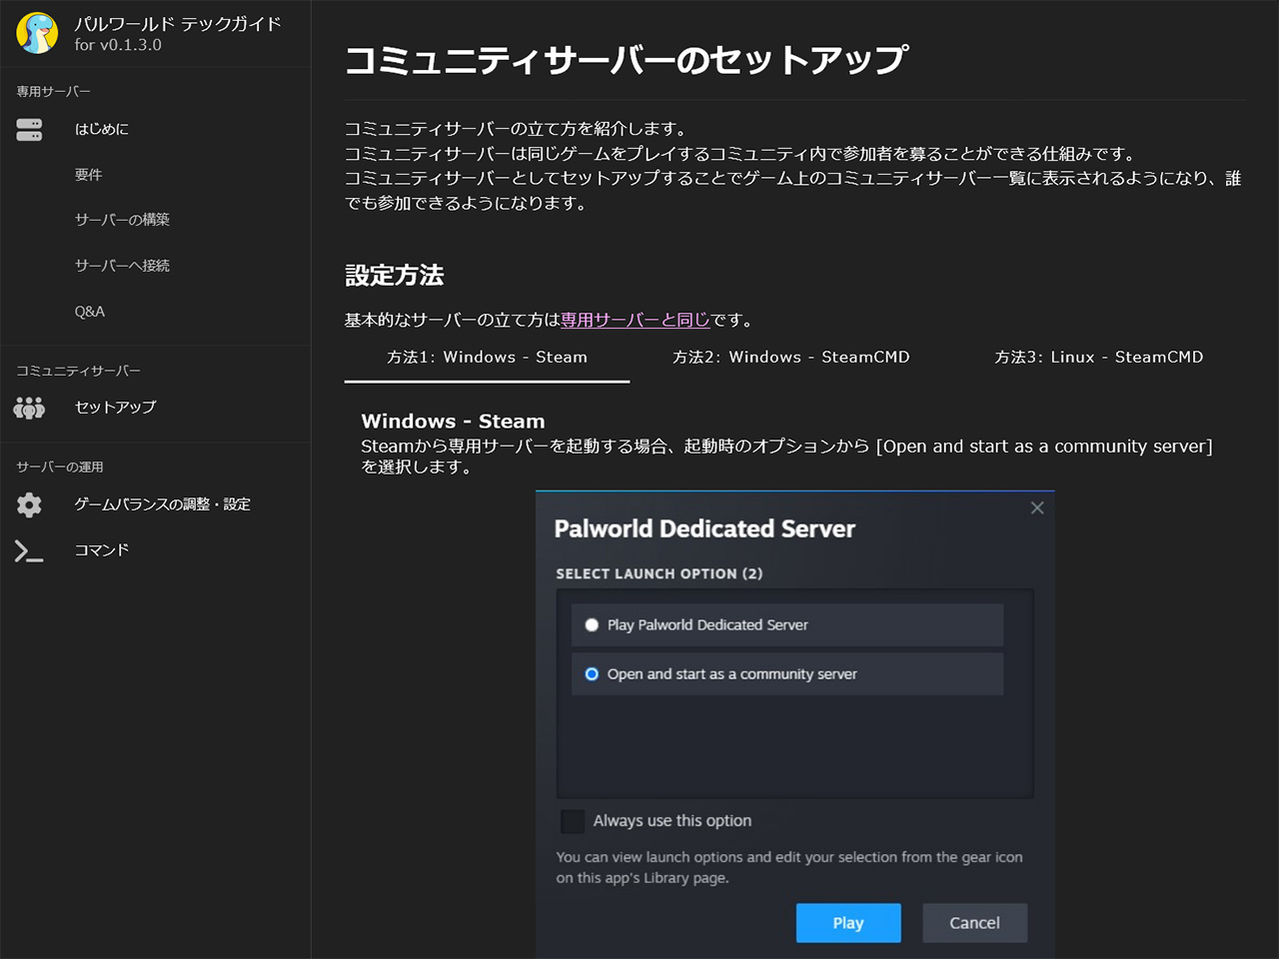
Task: Open the 要件 sidebar page
Action: [x=88, y=175]
